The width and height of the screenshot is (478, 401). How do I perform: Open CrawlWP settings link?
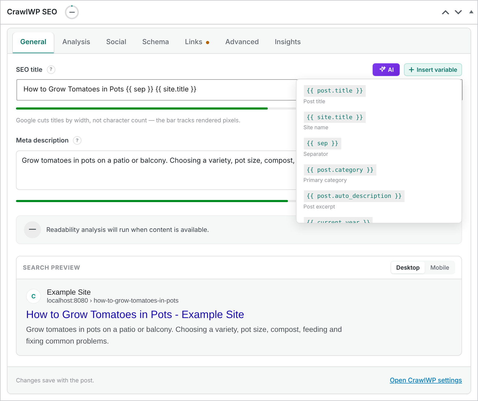pos(426,380)
